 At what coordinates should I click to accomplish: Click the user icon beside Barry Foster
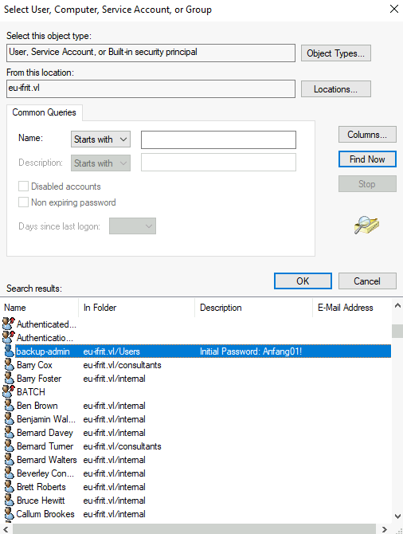tap(9, 379)
